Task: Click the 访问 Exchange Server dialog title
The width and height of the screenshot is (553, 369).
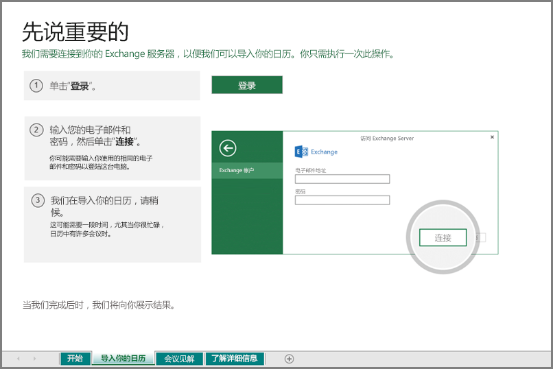Action: coord(387,138)
